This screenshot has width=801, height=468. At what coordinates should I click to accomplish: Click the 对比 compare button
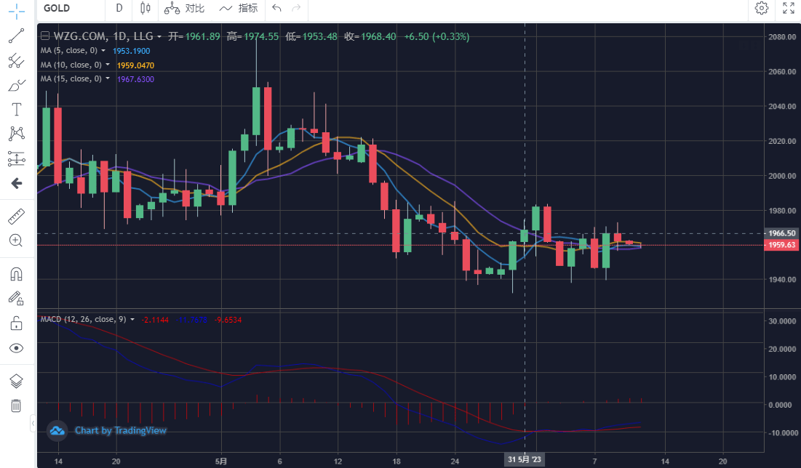coord(184,8)
